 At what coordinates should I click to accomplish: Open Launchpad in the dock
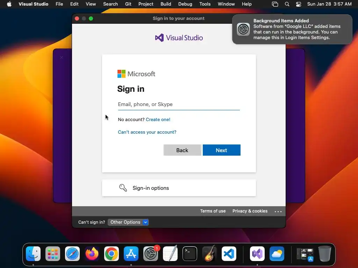(x=53, y=254)
